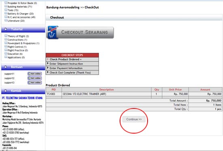Click the Amount column header
This screenshot has width=223, height=151.
205,89
